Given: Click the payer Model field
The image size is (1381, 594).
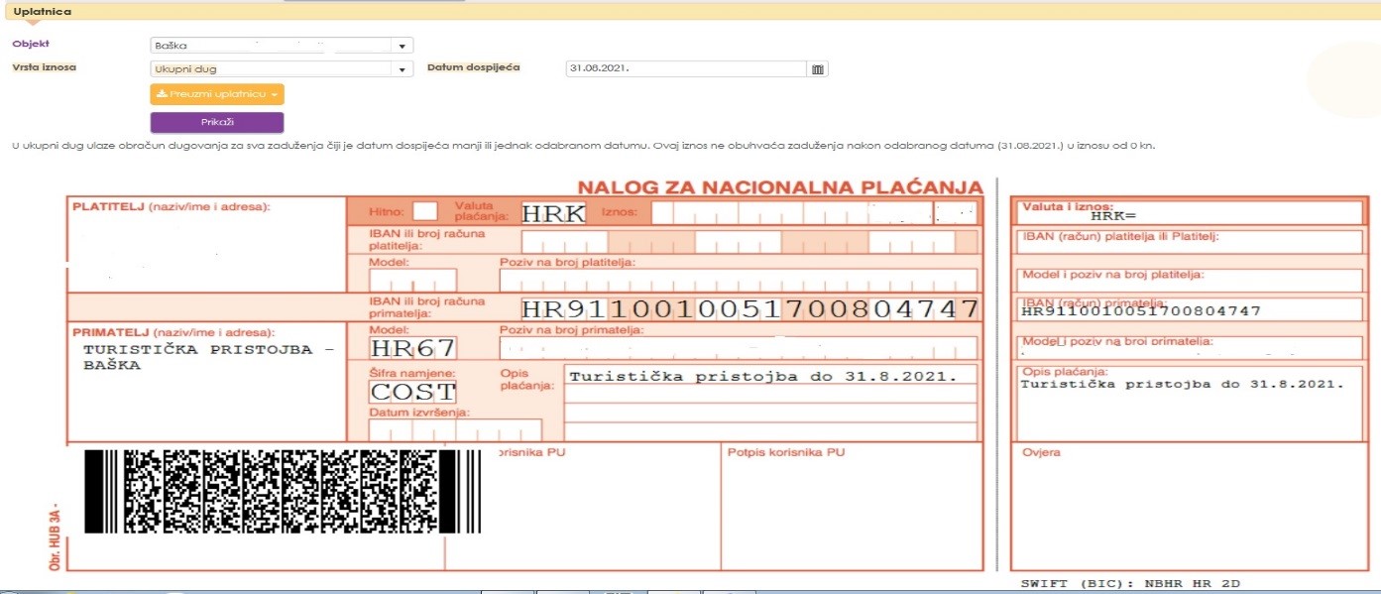Looking at the screenshot, I should click(x=412, y=280).
